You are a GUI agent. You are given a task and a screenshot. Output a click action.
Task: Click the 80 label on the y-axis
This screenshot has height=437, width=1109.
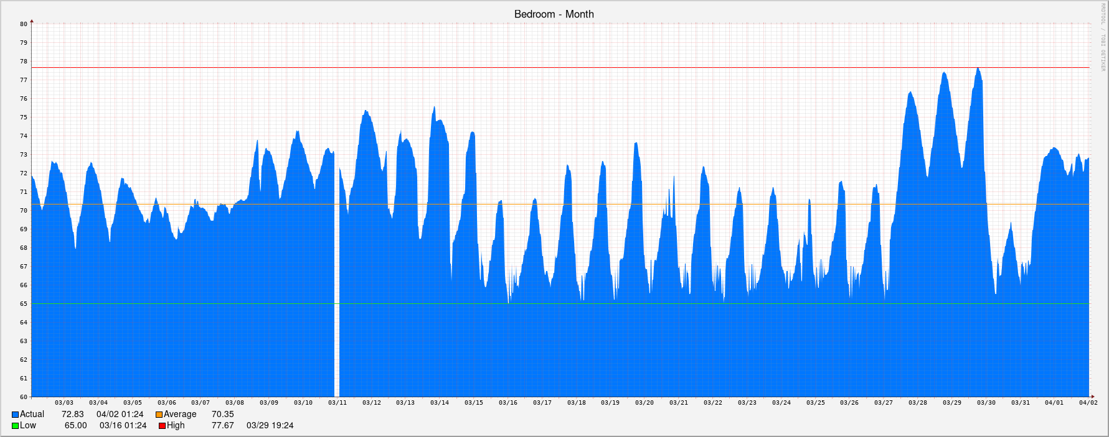coord(24,24)
